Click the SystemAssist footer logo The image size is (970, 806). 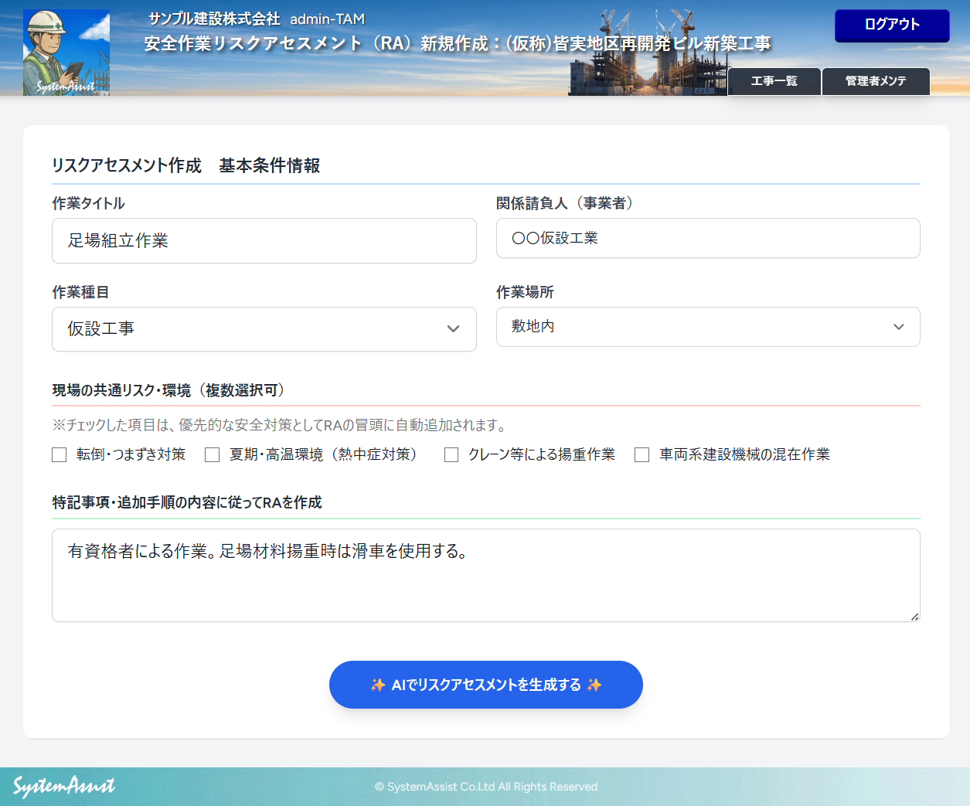point(64,786)
